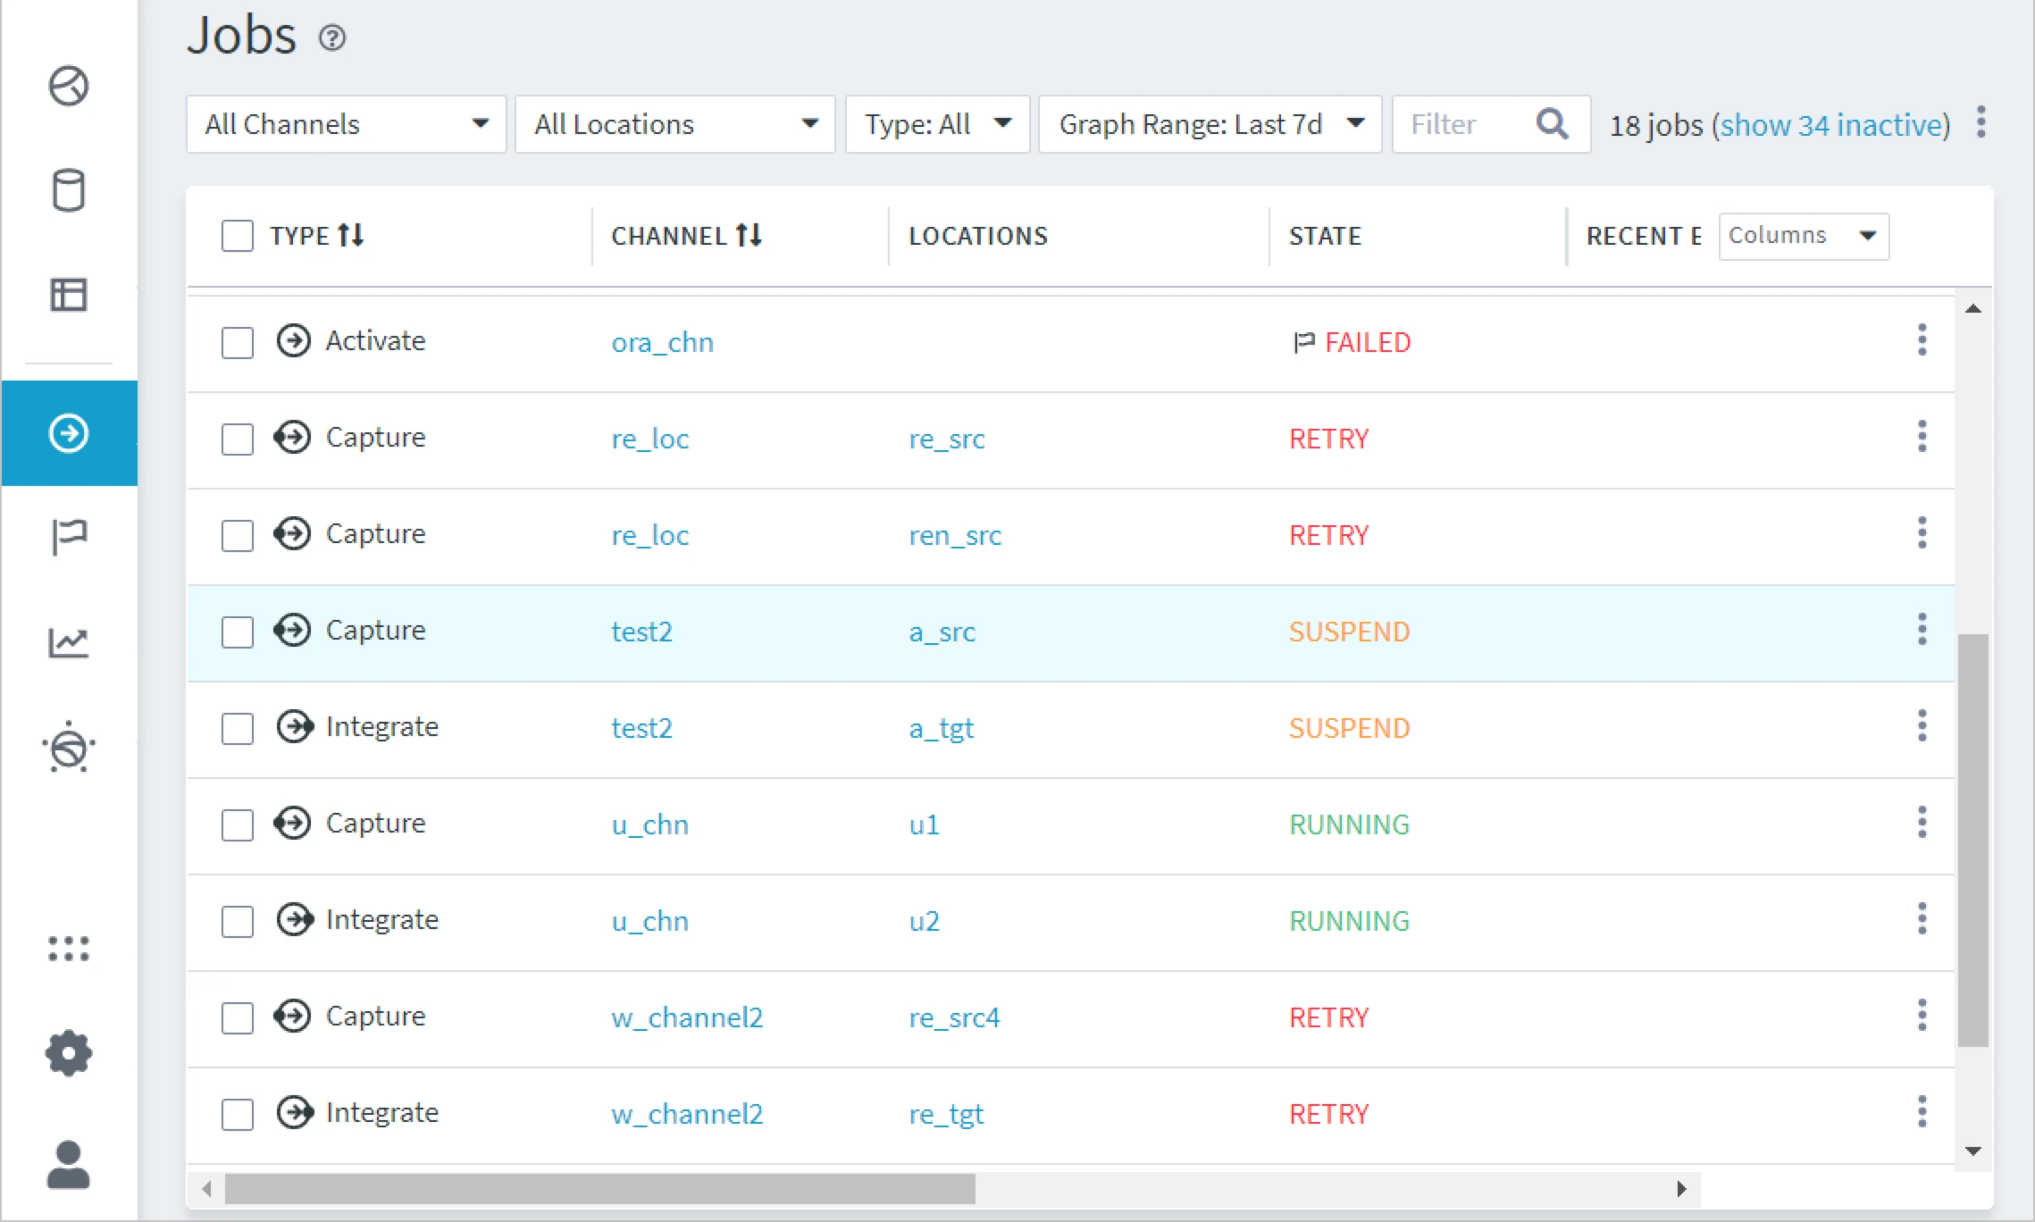2035x1222 pixels.
Task: Open the Locations database icon in sidebar
Action: tap(70, 190)
